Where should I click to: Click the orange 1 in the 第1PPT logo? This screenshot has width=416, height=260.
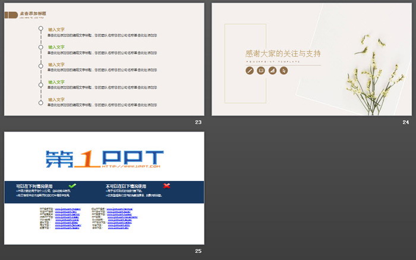pos(87,159)
